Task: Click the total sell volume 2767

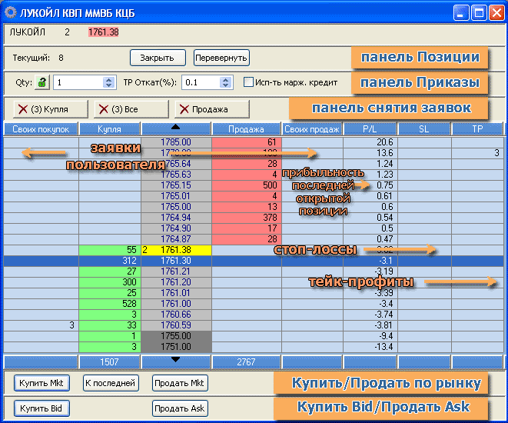Action: pos(246,362)
